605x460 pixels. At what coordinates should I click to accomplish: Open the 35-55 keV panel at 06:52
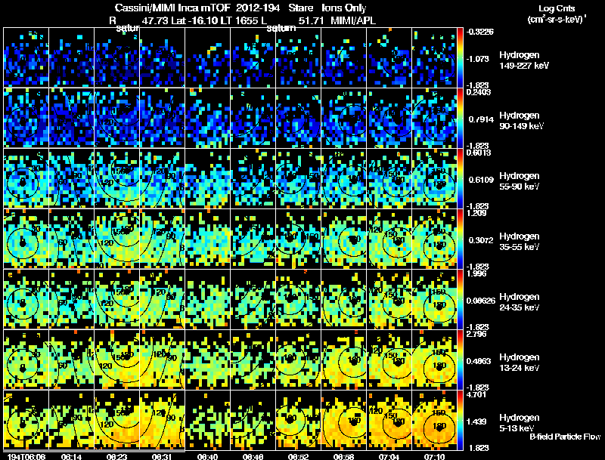click(299, 239)
